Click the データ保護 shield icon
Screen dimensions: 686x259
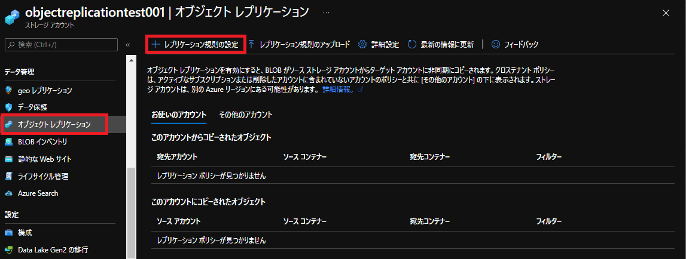pyautogui.click(x=9, y=107)
